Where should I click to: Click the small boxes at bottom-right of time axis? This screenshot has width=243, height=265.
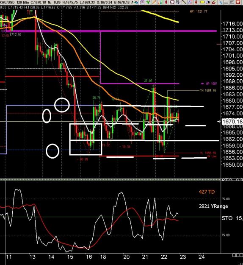[237, 255]
